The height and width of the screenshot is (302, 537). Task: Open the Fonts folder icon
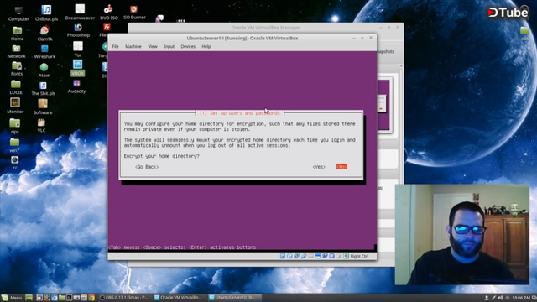(17, 69)
